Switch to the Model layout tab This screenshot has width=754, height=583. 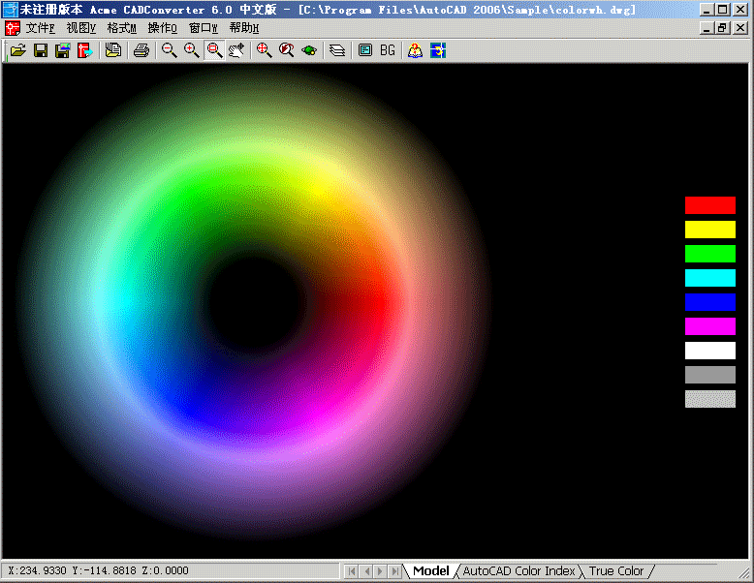coord(431,571)
